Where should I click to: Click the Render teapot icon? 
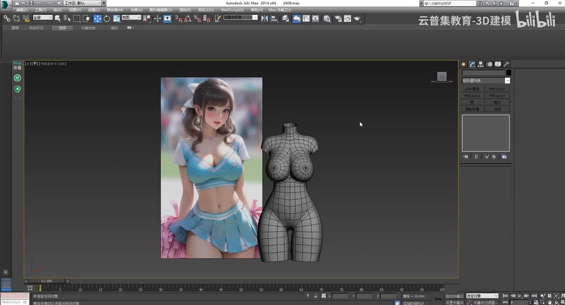click(x=357, y=19)
